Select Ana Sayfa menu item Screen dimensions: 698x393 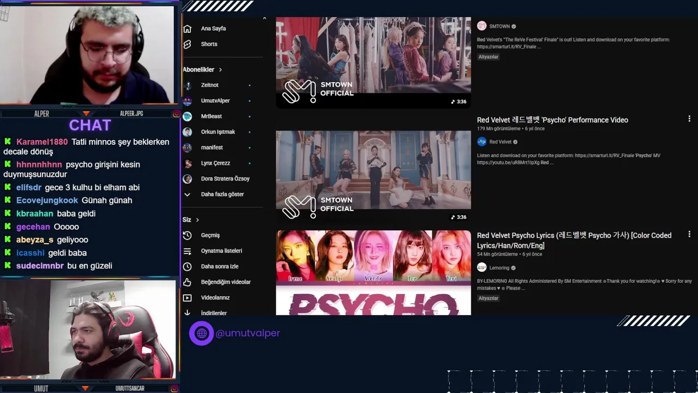click(213, 28)
